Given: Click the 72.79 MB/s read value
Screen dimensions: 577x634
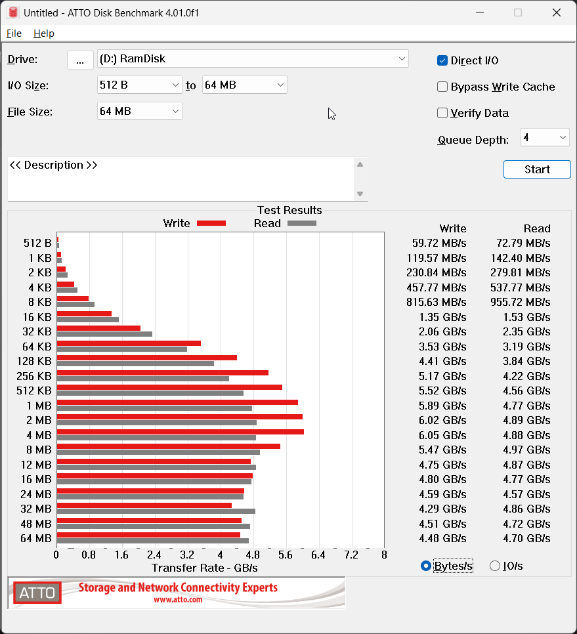Looking at the screenshot, I should [x=523, y=243].
